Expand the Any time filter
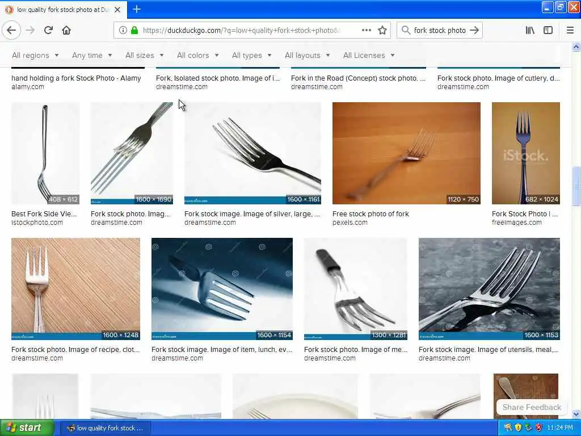Screen dimensions: 581x436 pyautogui.click(x=92, y=55)
